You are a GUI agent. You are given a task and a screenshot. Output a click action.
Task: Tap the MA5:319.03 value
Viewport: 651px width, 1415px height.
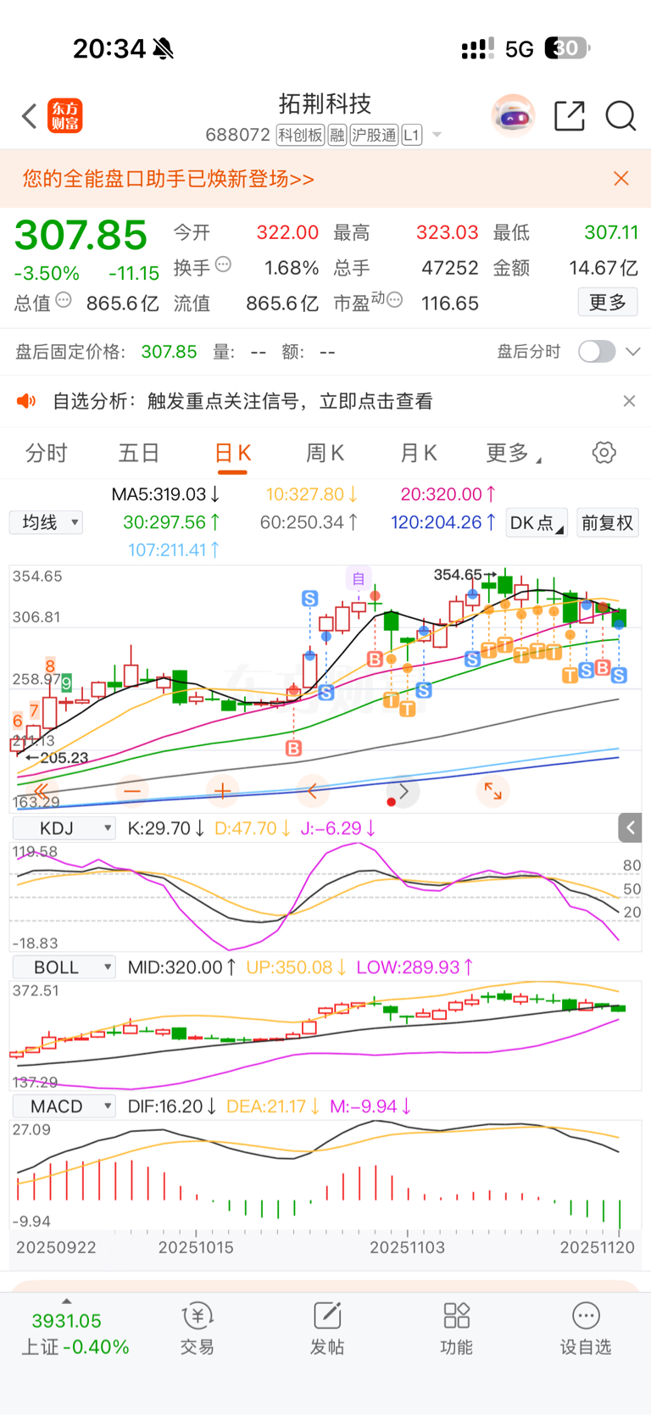166,494
